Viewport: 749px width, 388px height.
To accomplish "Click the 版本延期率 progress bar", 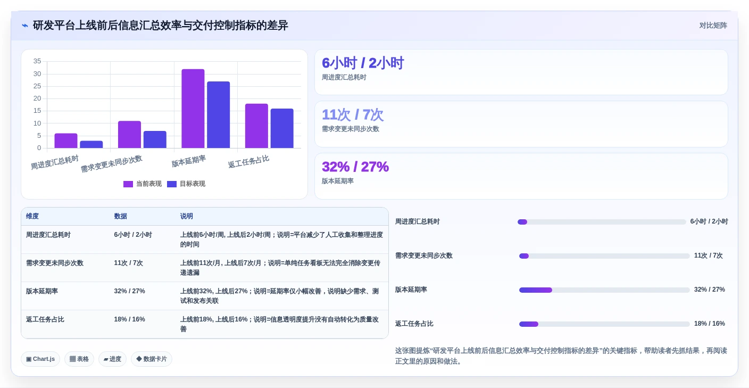I will pyautogui.click(x=604, y=290).
